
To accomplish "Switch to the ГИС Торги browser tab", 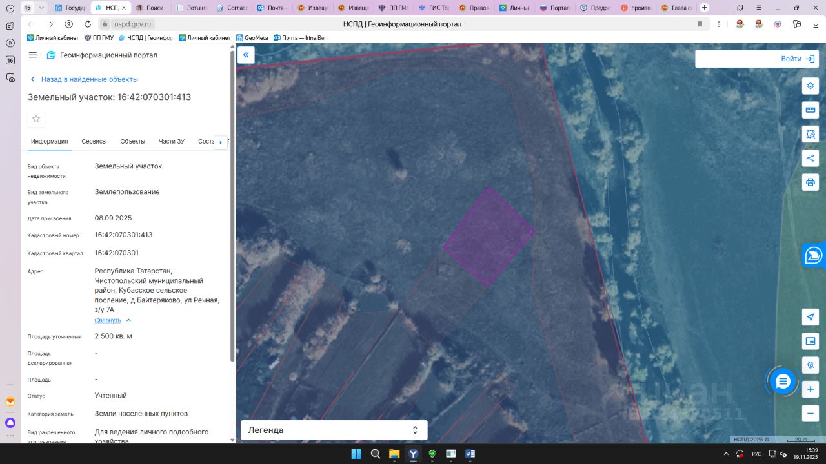I will coord(434,8).
